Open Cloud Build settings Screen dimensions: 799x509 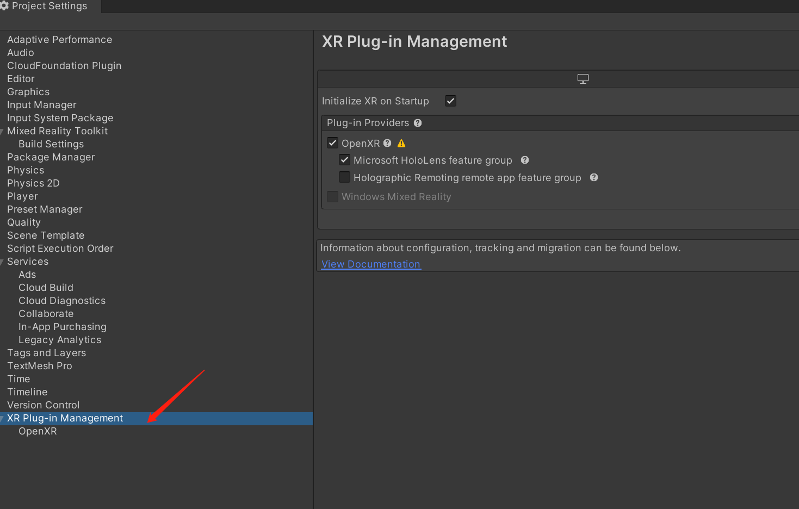point(46,288)
